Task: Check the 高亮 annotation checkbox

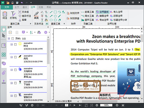Action: [15, 57]
